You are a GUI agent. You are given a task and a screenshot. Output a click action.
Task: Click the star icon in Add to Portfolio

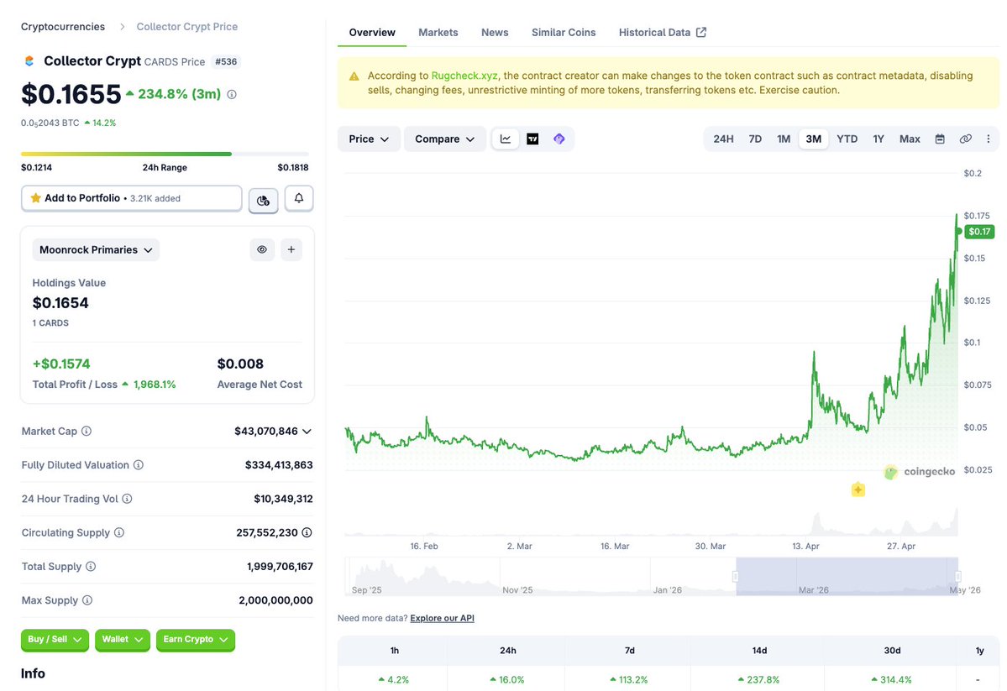click(36, 198)
